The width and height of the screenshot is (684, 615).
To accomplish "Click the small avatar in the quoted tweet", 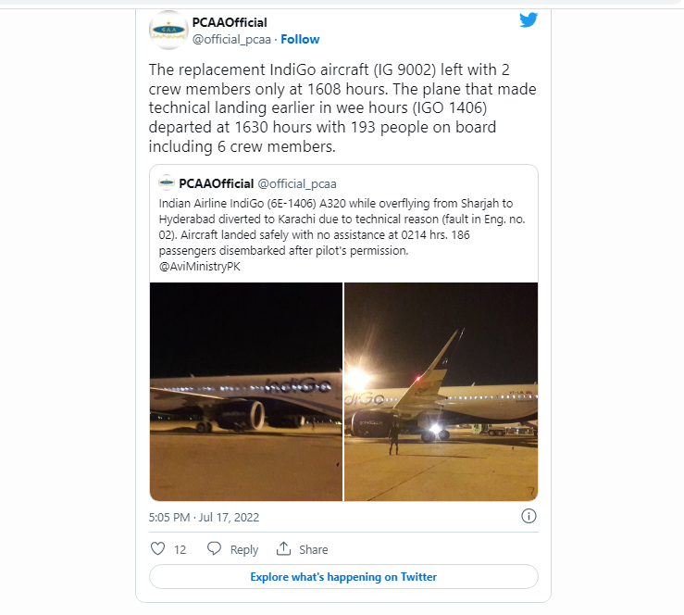I will tap(168, 182).
